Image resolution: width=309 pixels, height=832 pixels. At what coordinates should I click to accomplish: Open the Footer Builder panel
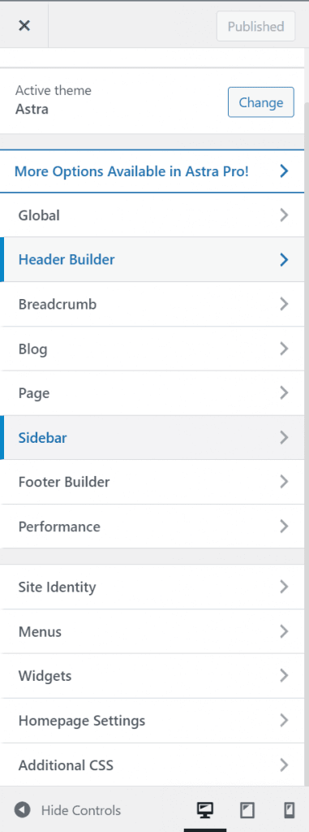(152, 482)
